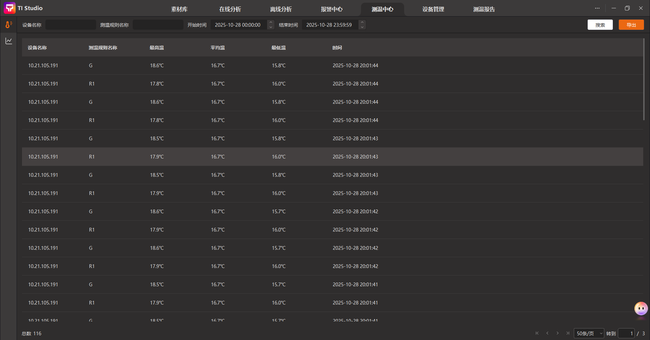Open the 设备管理 tab

pyautogui.click(x=433, y=9)
